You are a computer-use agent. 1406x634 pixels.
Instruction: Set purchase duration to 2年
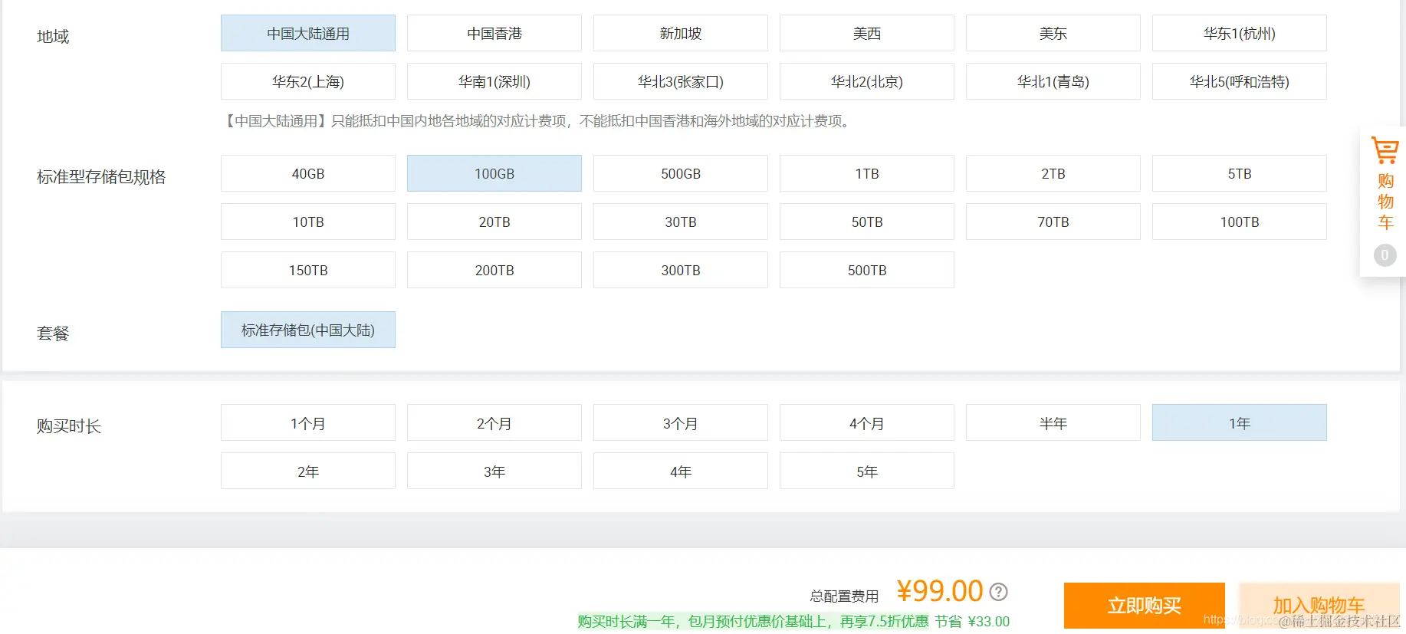pos(308,471)
